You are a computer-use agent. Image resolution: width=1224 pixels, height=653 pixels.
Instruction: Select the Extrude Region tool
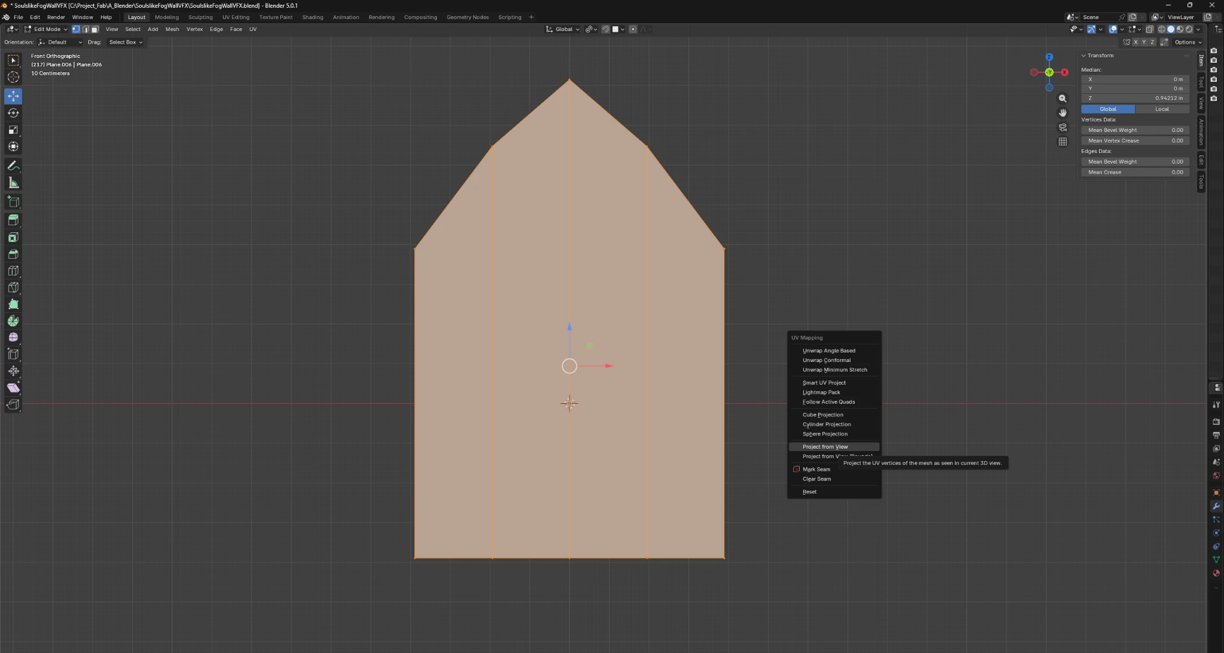tap(13, 220)
